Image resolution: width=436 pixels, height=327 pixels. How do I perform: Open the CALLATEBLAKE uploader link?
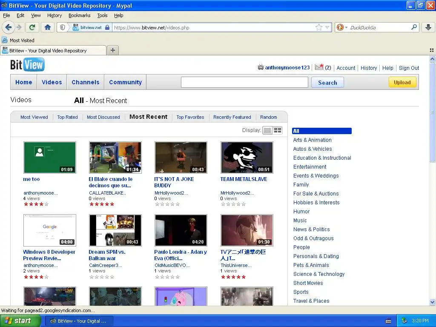pyautogui.click(x=107, y=193)
